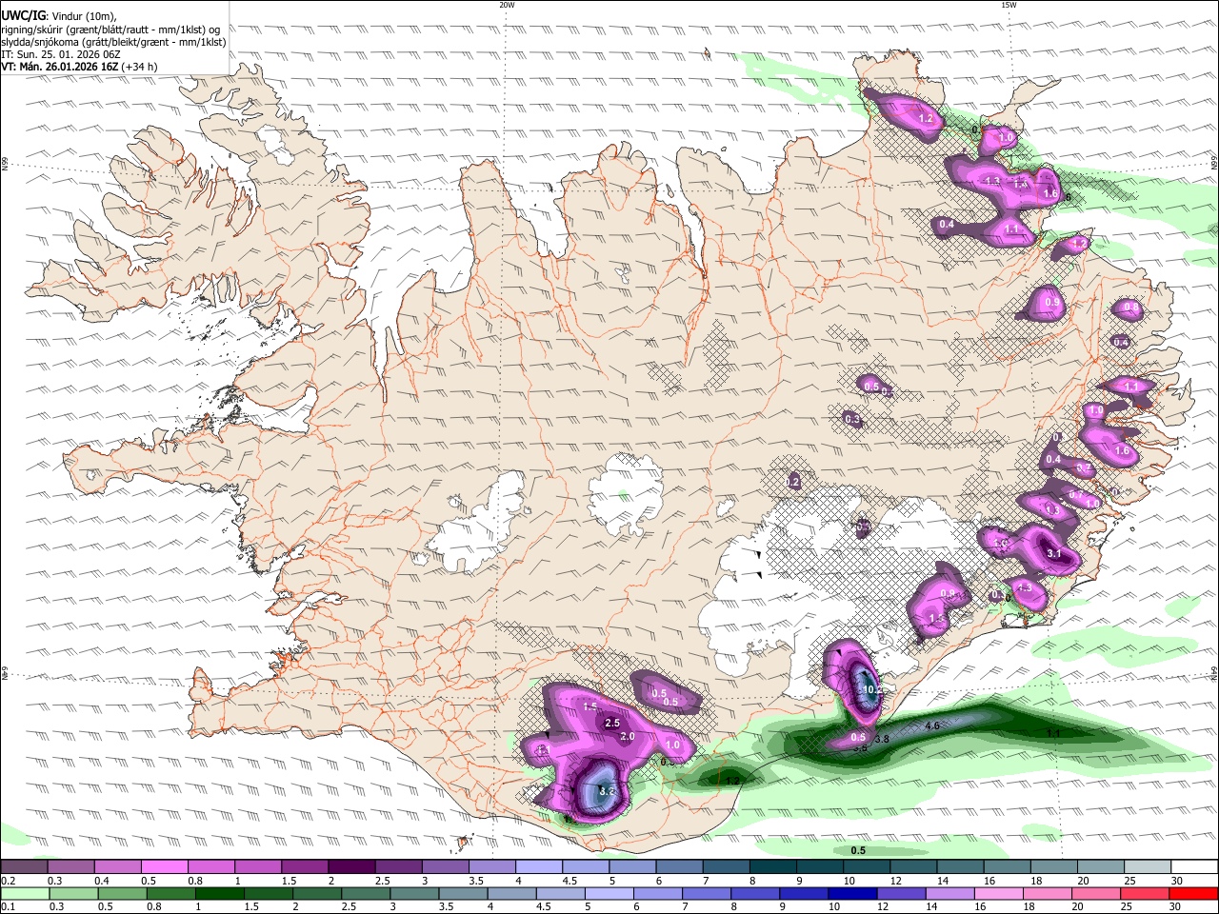This screenshot has height=914, width=1219.
Task: Click the 'rigning/skúrir' legend description line
Action: [110, 29]
